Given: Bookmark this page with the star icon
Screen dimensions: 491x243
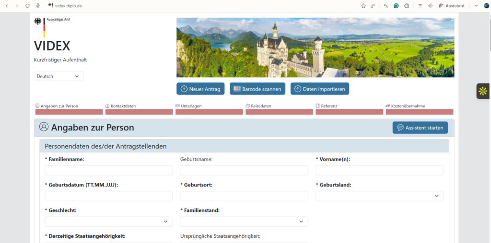Looking at the screenshot, I should pyautogui.click(x=363, y=6).
